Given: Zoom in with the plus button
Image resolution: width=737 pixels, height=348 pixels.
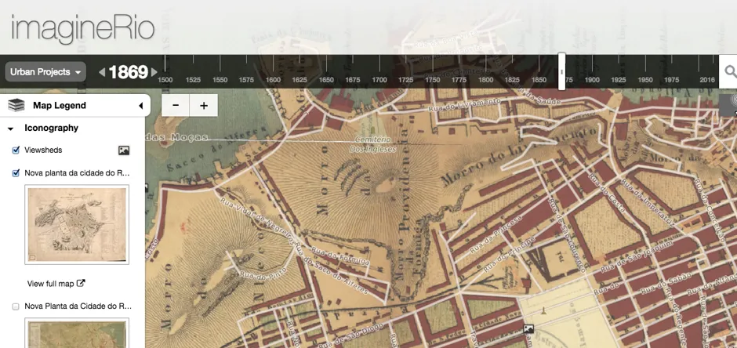Looking at the screenshot, I should tap(204, 106).
